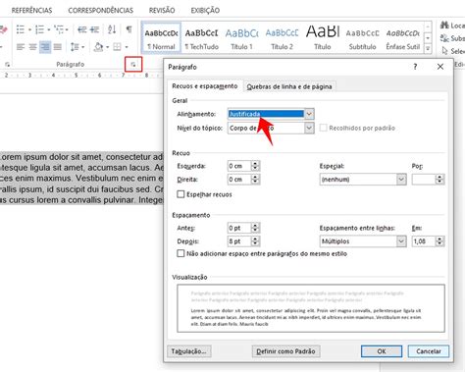Click the Cancelar button
This screenshot has height=372, width=465.
(429, 351)
